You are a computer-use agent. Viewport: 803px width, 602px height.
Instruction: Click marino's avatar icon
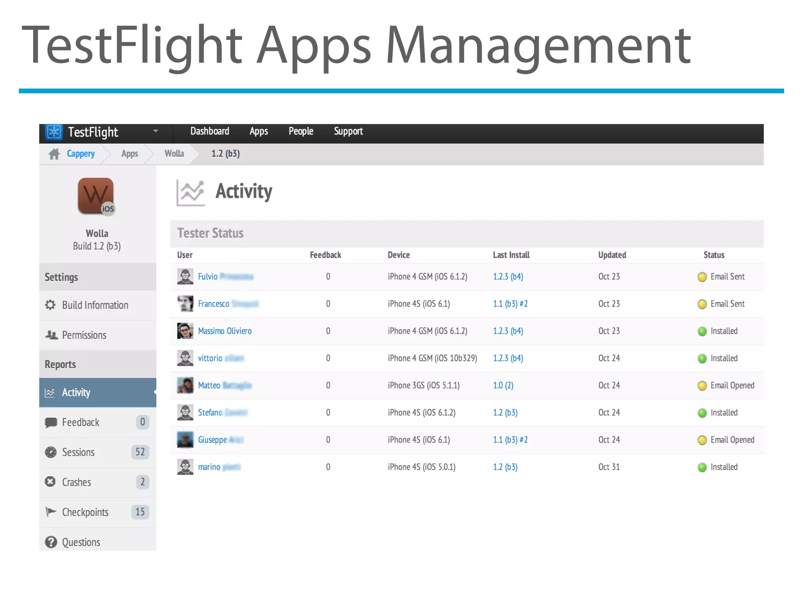(185, 467)
